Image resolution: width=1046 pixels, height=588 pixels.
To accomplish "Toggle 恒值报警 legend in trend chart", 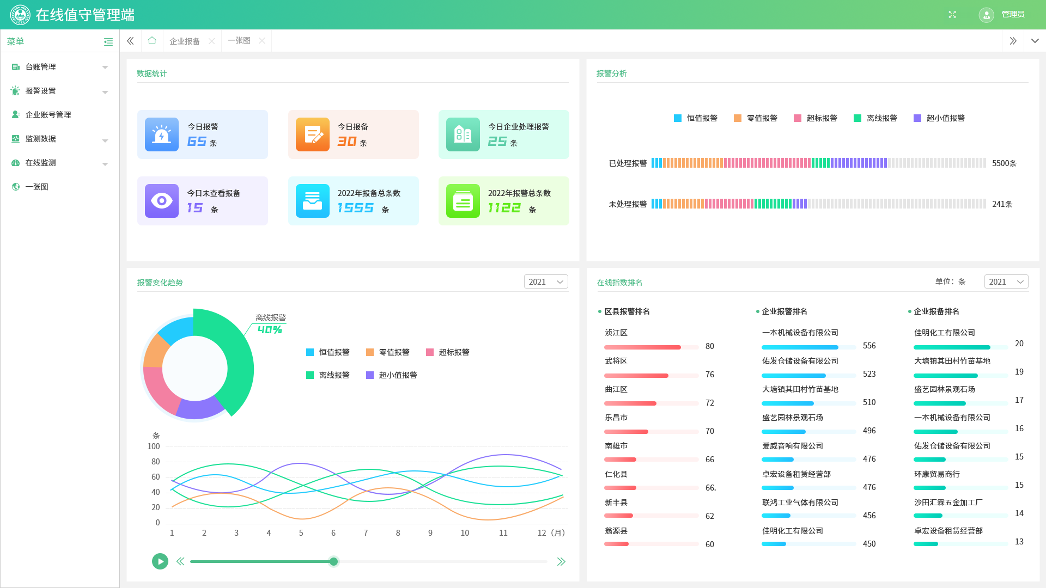I will click(328, 352).
